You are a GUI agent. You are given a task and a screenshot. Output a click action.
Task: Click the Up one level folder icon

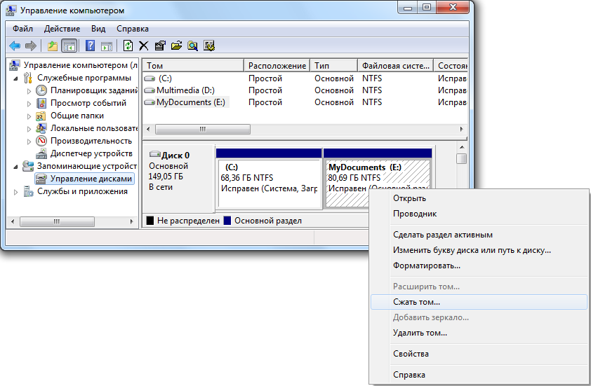coord(53,46)
